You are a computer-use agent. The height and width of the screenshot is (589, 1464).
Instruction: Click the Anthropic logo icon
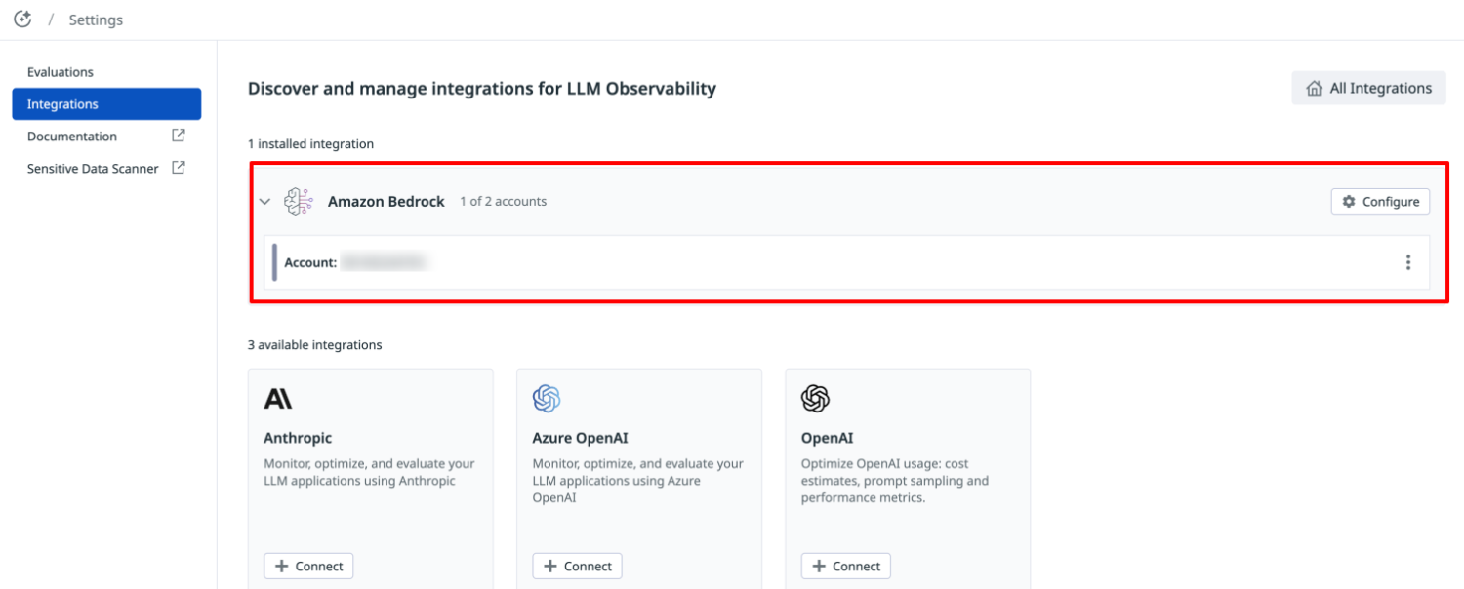tap(278, 399)
